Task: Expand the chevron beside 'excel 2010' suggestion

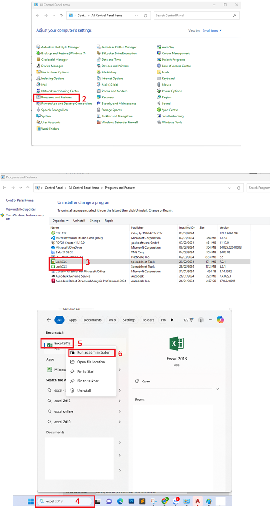Action: [120, 422]
